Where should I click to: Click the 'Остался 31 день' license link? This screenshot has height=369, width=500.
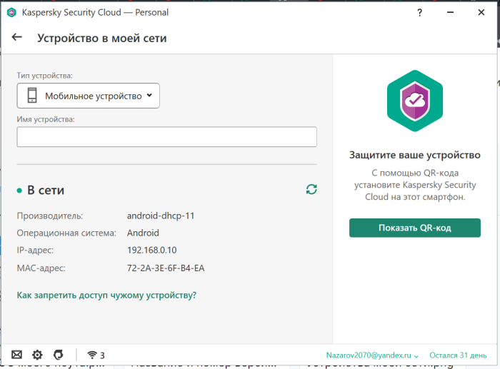[x=458, y=355]
